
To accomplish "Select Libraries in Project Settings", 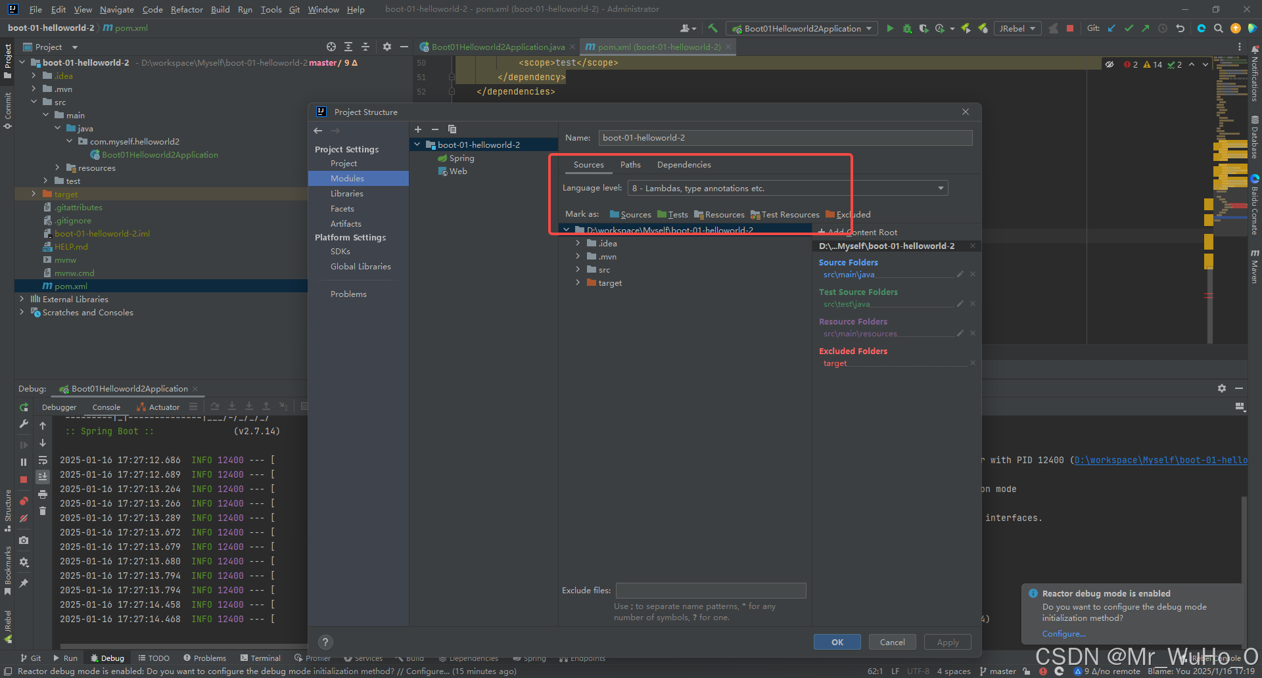I will (346, 194).
